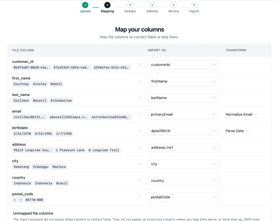
Task: Open the customerId import-as dropdown
Action: tap(183, 65)
